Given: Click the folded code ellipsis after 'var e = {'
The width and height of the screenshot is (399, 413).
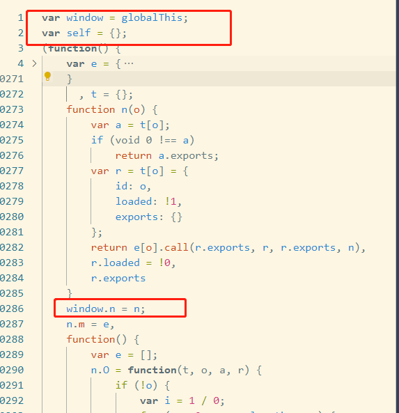Looking at the screenshot, I should pyautogui.click(x=129, y=63).
